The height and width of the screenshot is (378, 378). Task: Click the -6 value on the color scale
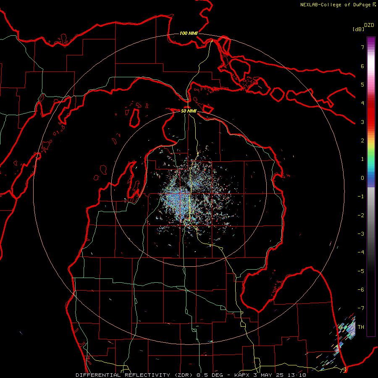361,289
